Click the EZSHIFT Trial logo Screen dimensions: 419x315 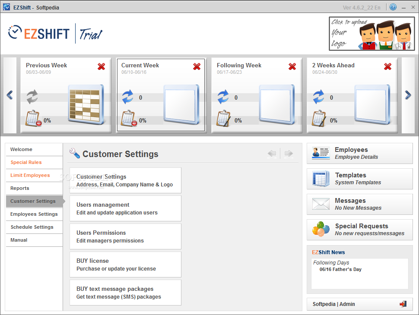tap(55, 33)
